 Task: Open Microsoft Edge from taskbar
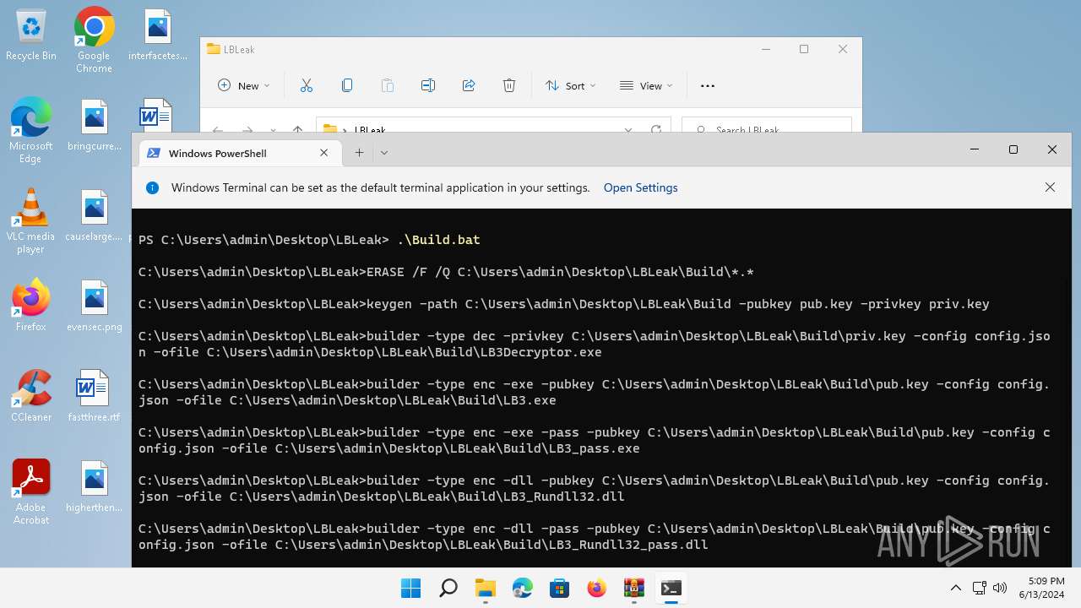tap(522, 588)
